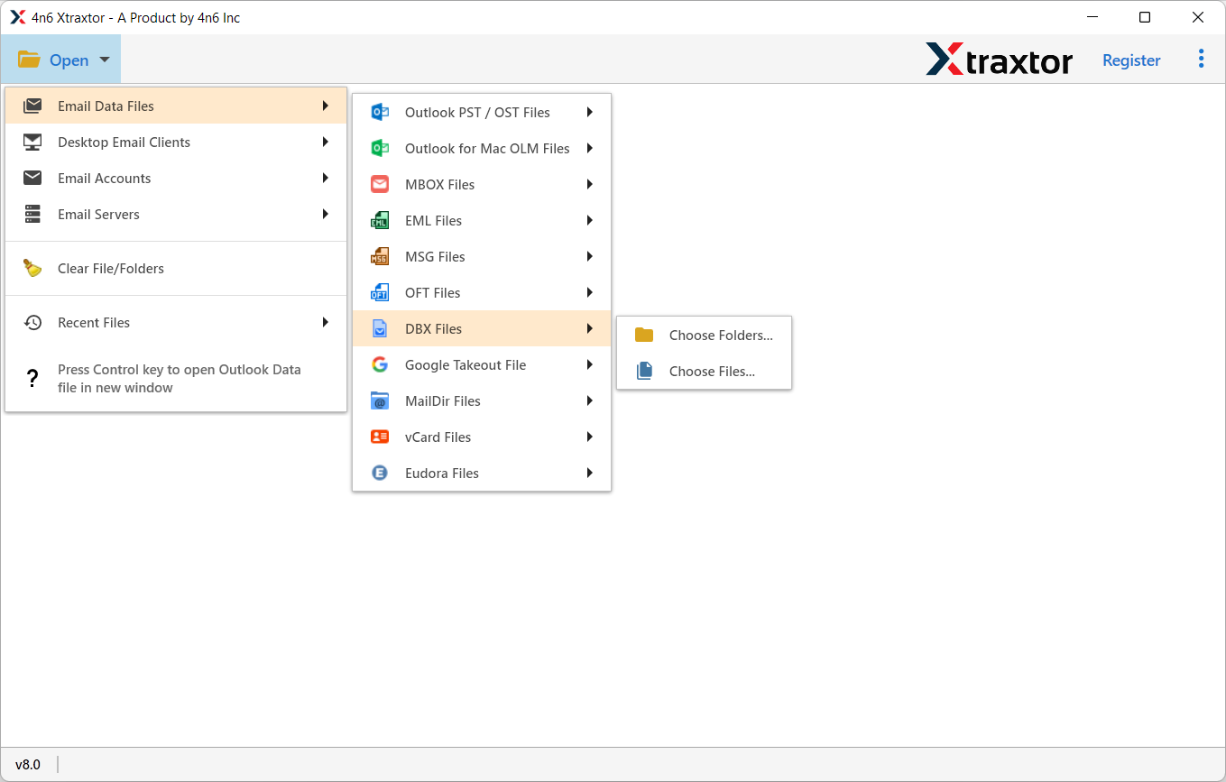The height and width of the screenshot is (782, 1226).
Task: Select Email Data Files menu item
Action: tap(176, 106)
